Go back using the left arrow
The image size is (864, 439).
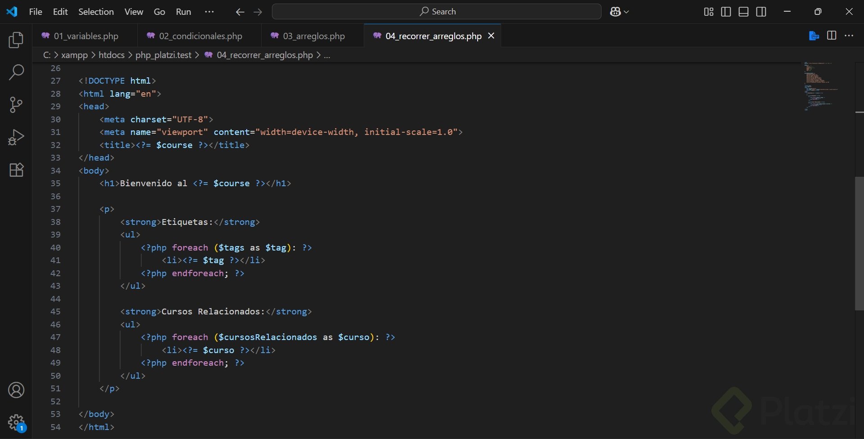(240, 12)
